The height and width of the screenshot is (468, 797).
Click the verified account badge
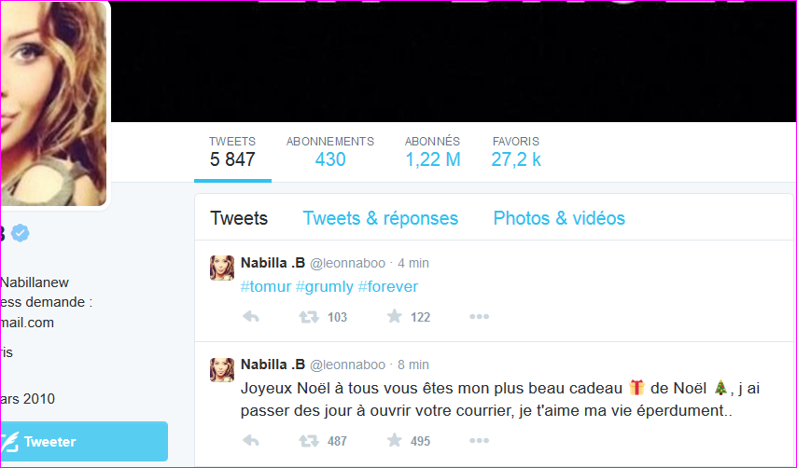point(21,233)
